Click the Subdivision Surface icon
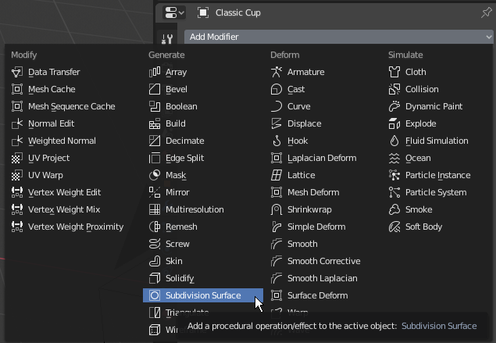The width and height of the screenshot is (496, 343). (x=155, y=295)
